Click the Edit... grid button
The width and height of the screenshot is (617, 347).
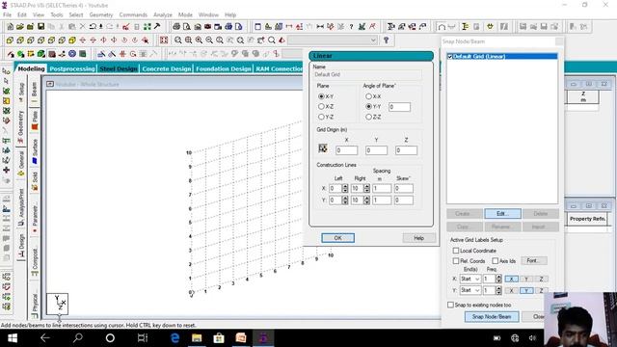[502, 214]
